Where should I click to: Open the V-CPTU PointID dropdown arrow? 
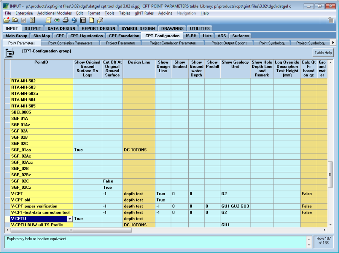(69, 219)
